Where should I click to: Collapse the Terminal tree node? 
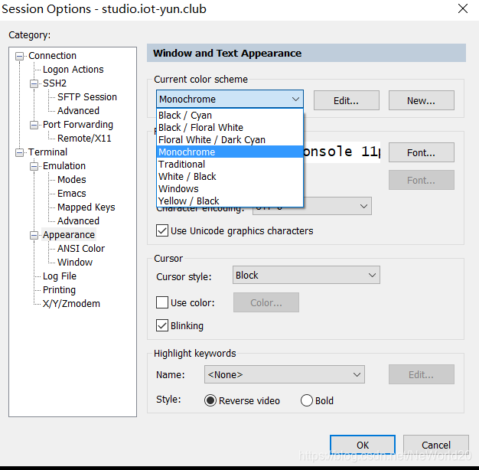[x=20, y=152]
